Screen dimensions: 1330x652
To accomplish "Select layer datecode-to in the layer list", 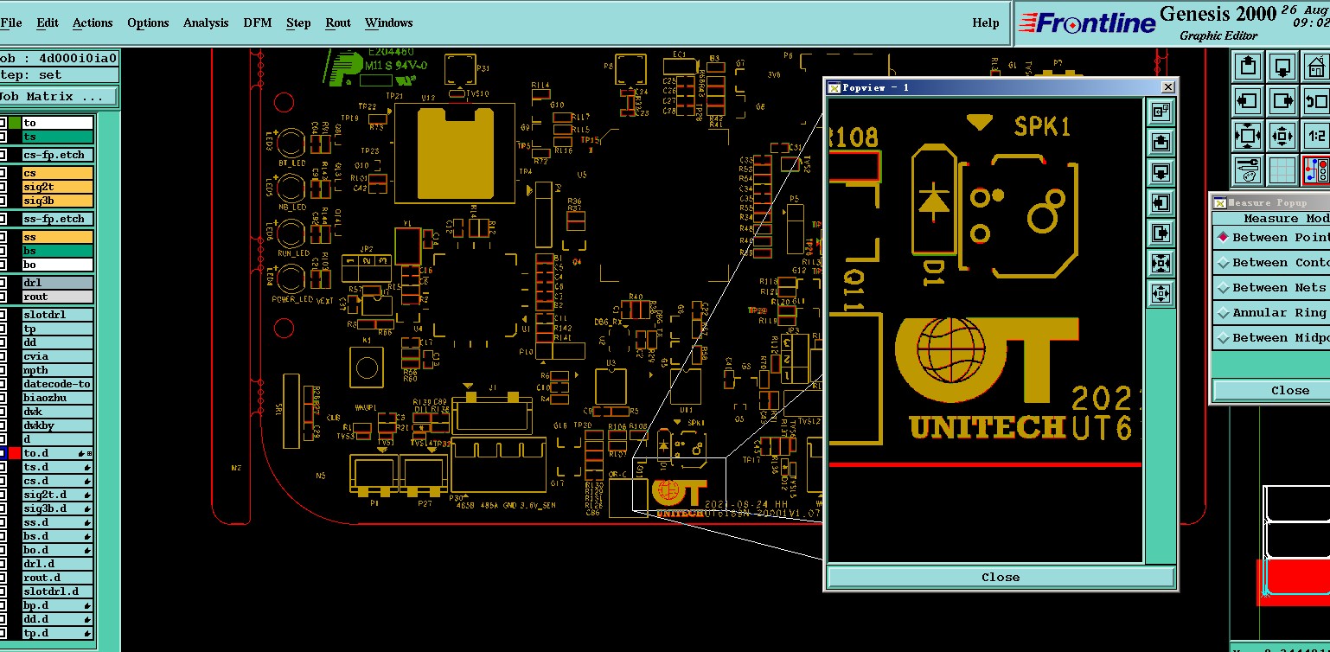I will pyautogui.click(x=57, y=384).
